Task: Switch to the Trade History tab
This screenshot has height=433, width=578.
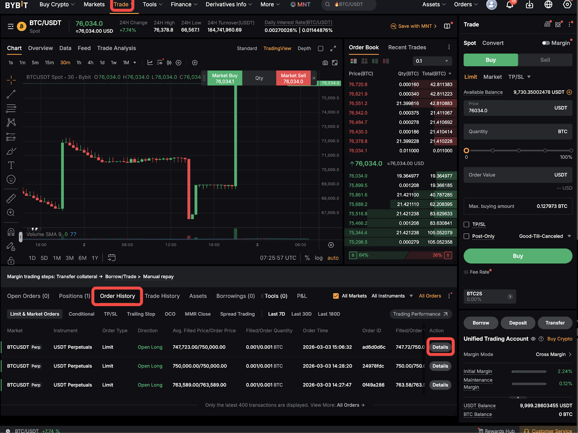Action: coord(162,296)
